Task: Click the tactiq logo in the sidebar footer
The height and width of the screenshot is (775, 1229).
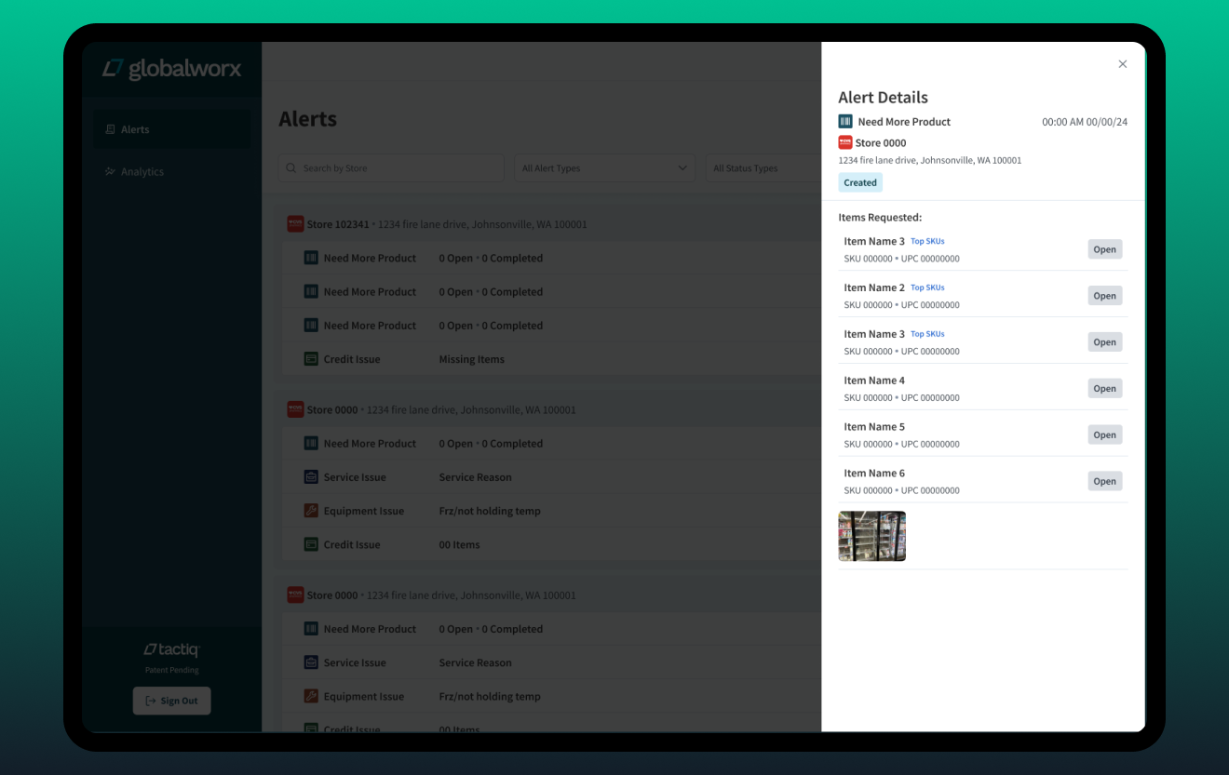Action: (171, 649)
